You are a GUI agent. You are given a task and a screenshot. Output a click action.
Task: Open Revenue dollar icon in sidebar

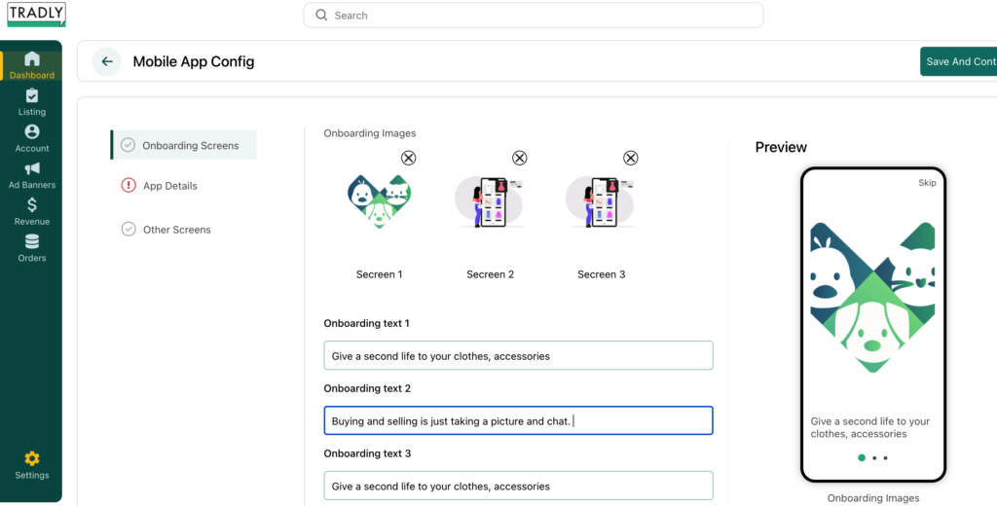pos(32,205)
